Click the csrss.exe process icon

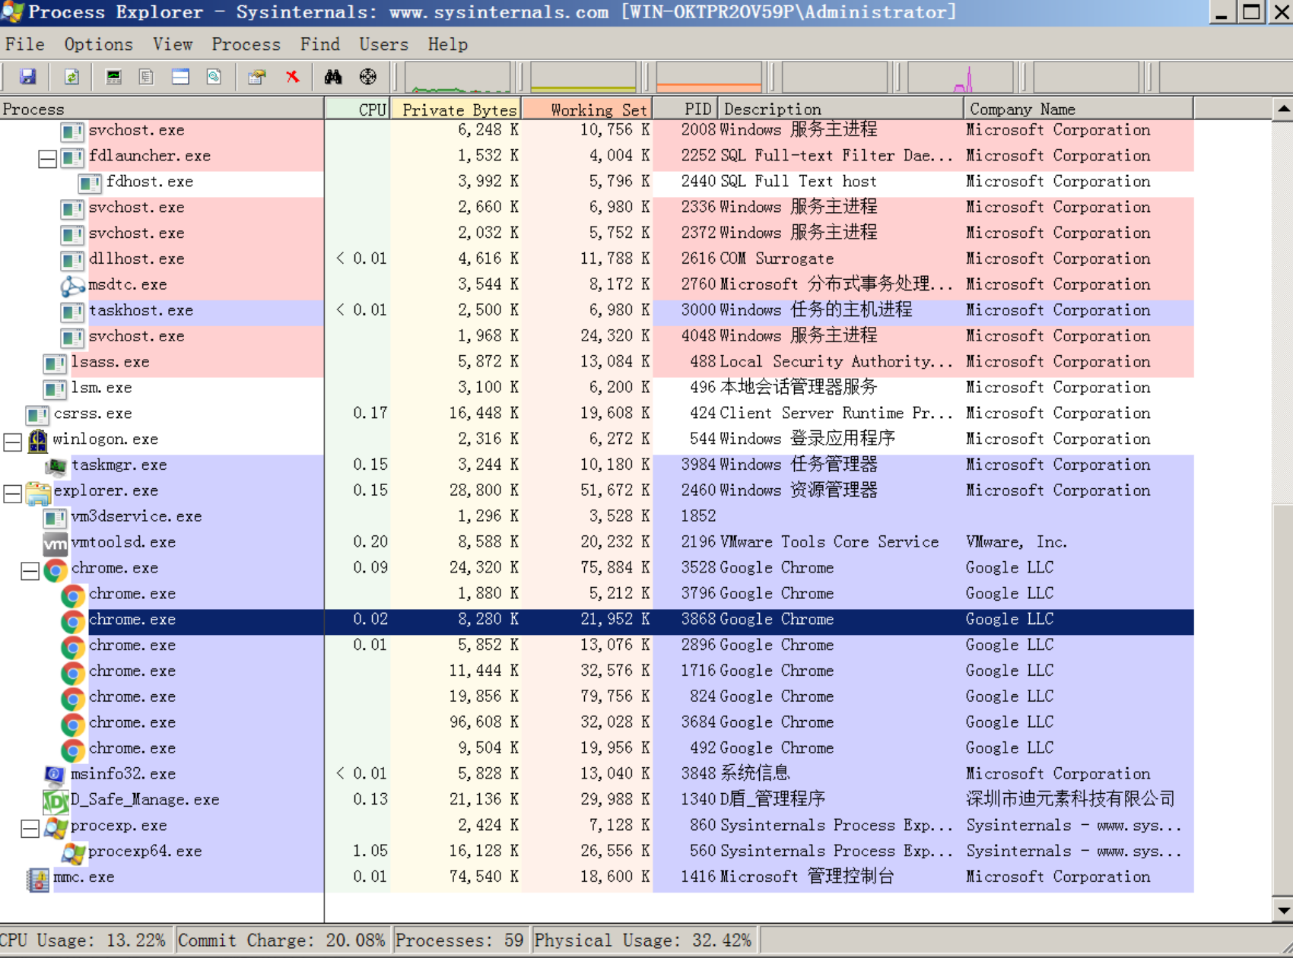[x=37, y=415]
